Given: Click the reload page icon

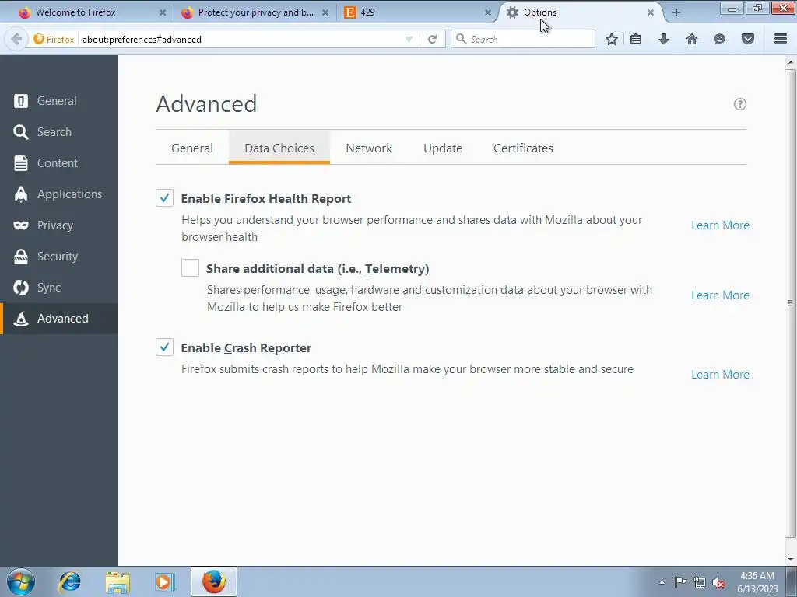Looking at the screenshot, I should pyautogui.click(x=432, y=39).
